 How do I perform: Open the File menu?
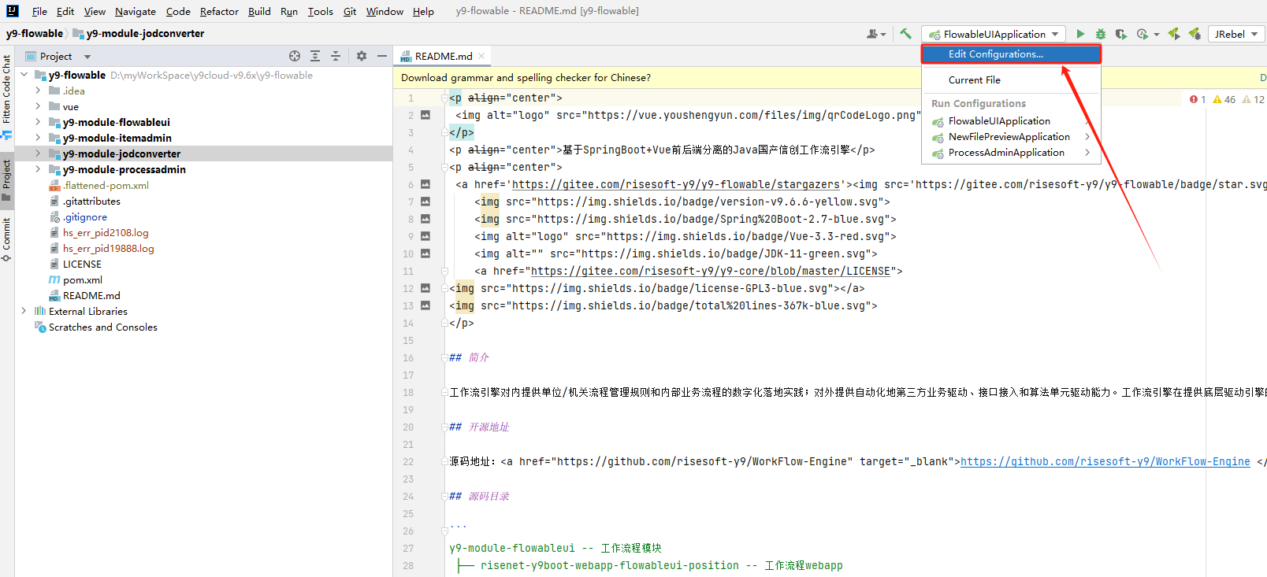tap(39, 11)
